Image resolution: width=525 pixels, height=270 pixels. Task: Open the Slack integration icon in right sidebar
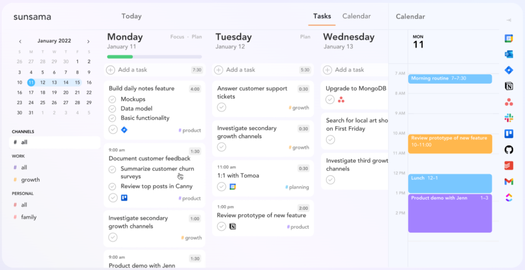click(x=509, y=118)
